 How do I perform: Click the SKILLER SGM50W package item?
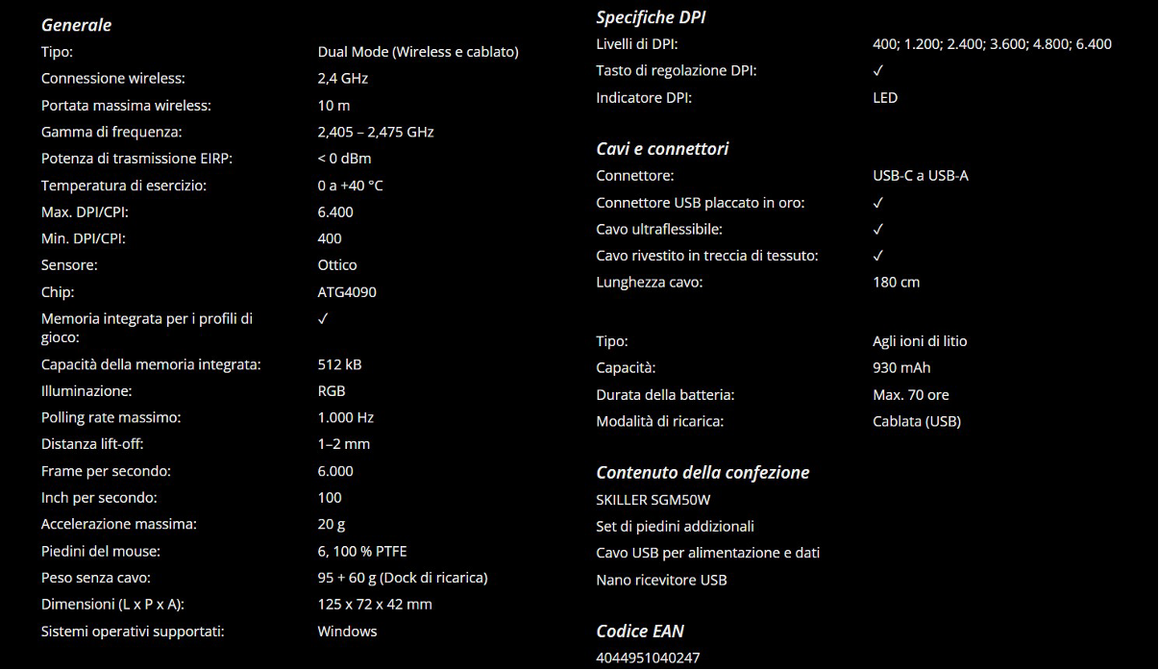pyautogui.click(x=653, y=500)
